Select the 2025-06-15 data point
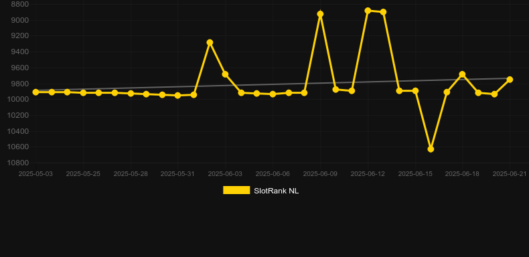The image size is (529, 257). [x=415, y=91]
